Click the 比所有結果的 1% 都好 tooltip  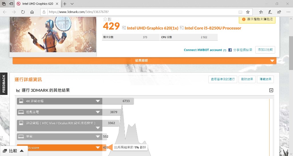pos(130,147)
